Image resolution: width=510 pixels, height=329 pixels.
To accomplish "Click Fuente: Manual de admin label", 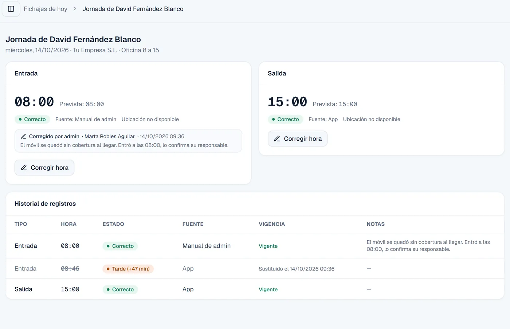I will [86, 119].
